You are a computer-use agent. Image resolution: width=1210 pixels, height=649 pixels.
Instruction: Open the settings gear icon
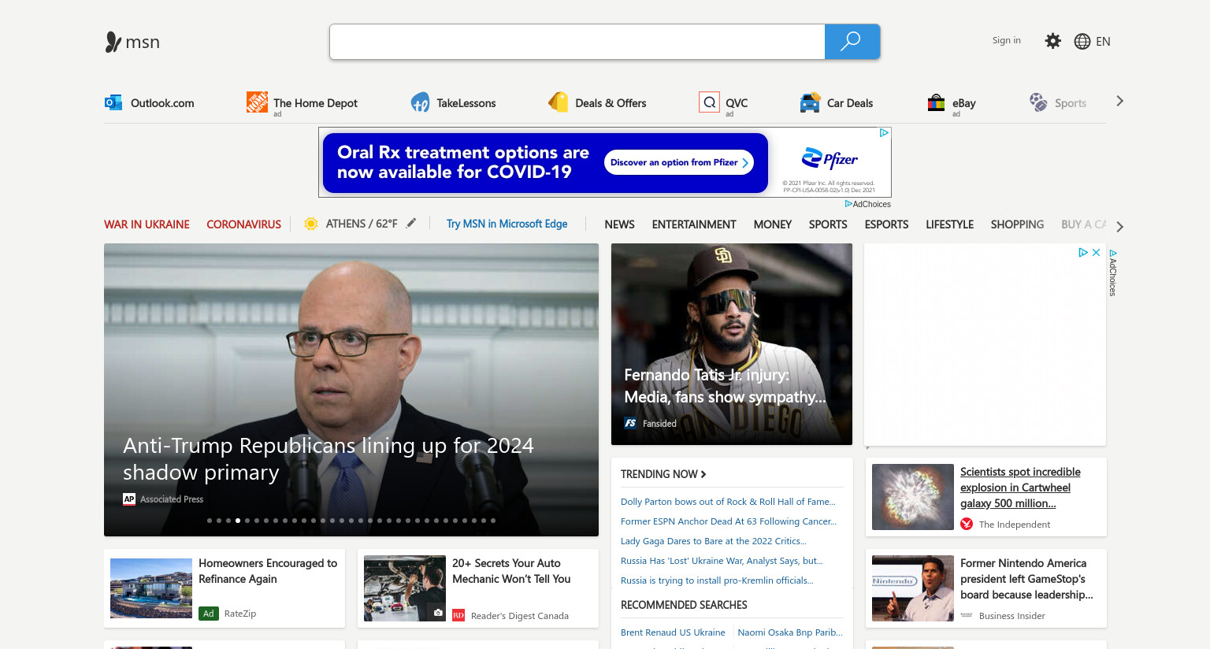(1052, 41)
